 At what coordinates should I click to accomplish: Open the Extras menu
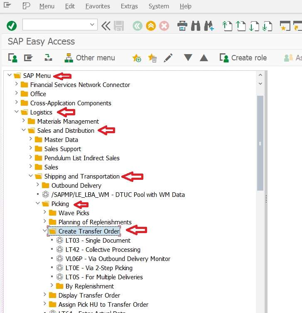click(129, 6)
